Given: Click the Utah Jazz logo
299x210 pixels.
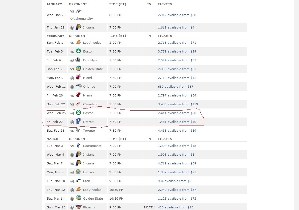Looking at the screenshot, I should (78, 181).
